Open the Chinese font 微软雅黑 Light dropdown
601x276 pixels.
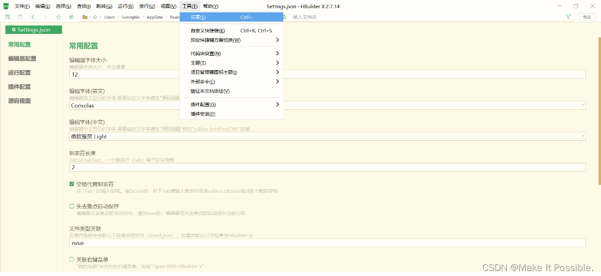click(x=328, y=136)
